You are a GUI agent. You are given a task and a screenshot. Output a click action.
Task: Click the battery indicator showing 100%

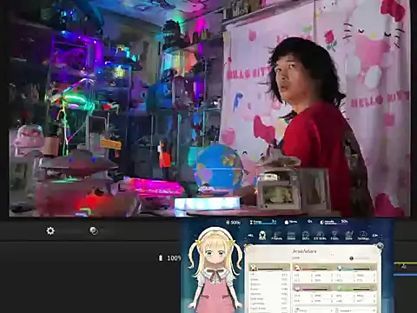(169, 257)
